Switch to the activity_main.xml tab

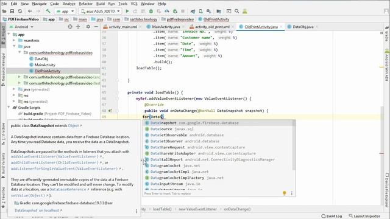click(123, 27)
